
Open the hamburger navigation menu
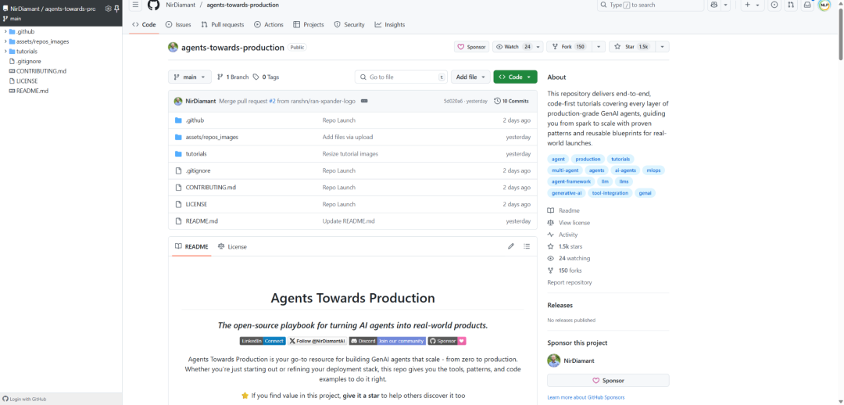click(x=136, y=5)
